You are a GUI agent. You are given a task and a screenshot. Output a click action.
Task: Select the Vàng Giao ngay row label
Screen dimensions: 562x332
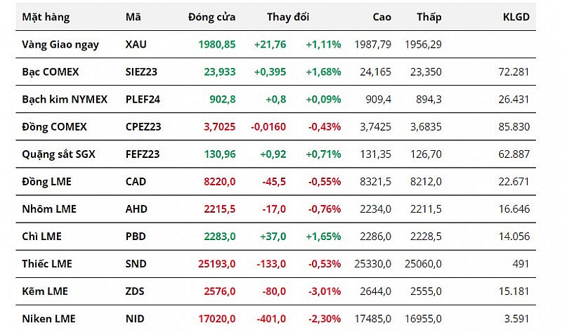pos(60,44)
